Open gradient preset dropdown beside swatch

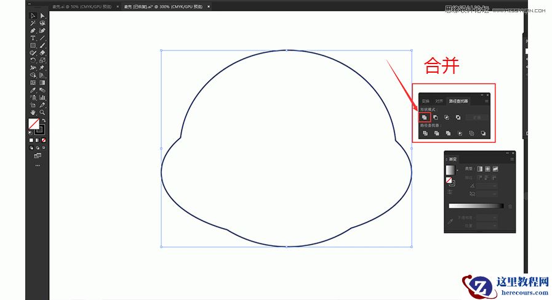(457, 170)
